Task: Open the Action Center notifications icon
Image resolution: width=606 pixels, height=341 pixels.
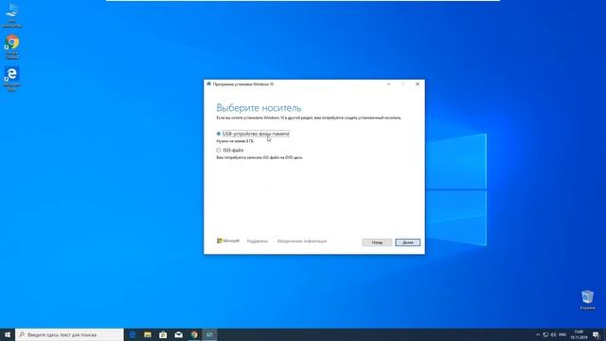Action: tap(596, 334)
